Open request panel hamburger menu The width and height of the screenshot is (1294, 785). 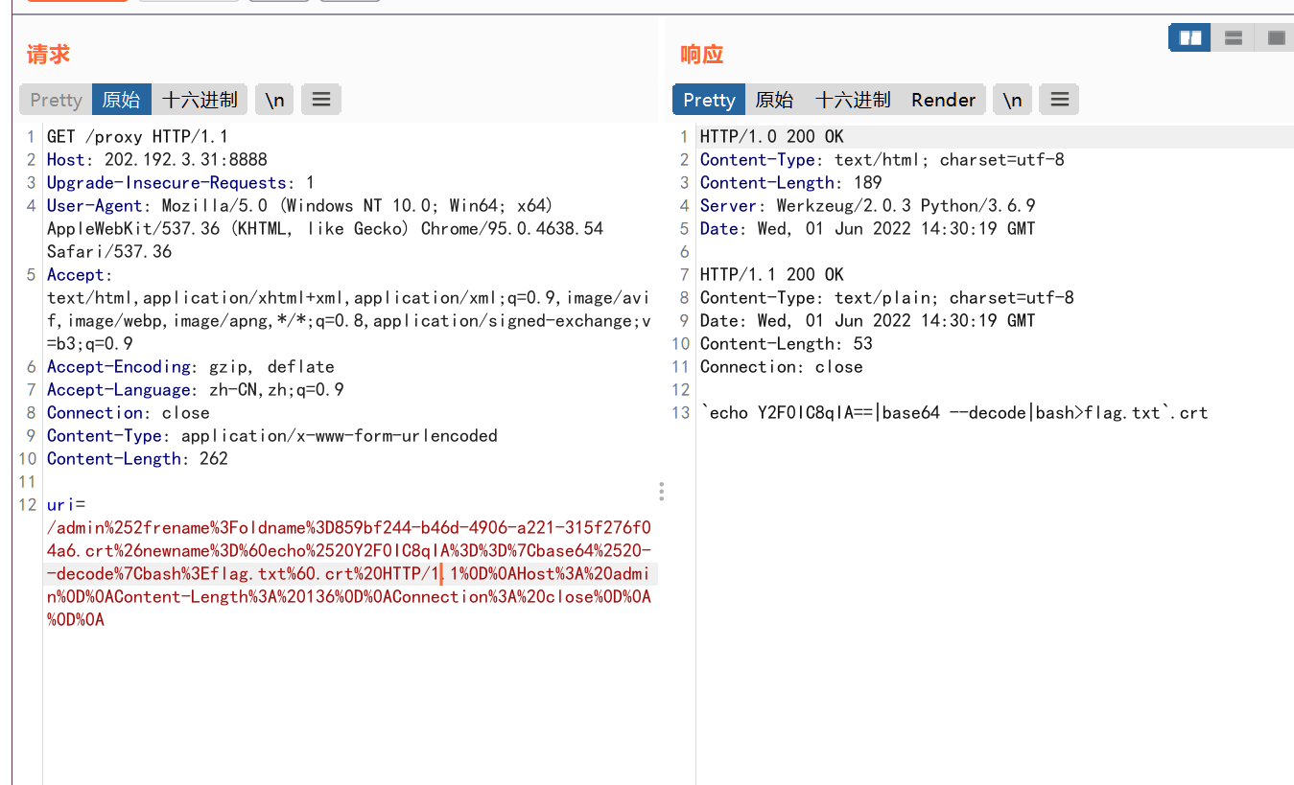pyautogui.click(x=321, y=100)
